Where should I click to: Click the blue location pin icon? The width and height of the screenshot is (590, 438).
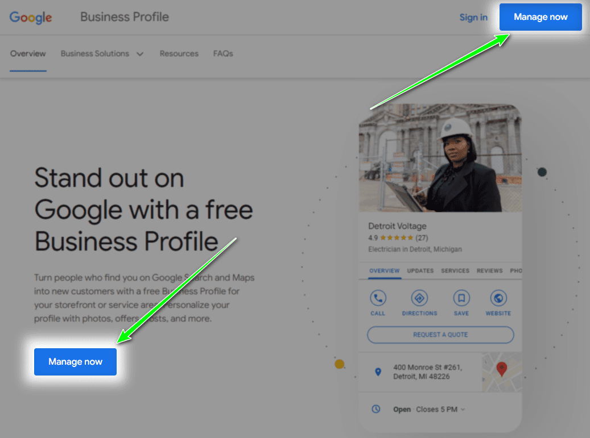coord(378,372)
